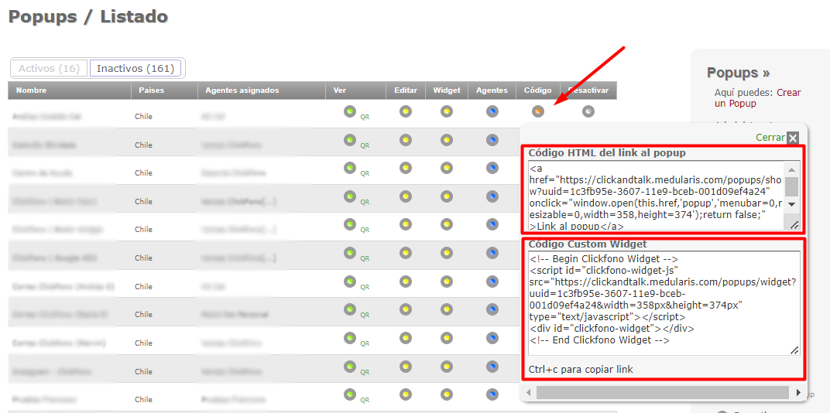View the Centro de Ayuda popup

click(349, 168)
